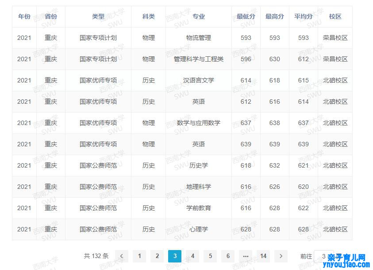Click the previous page arrow icon
373x270 pixels.
point(122,256)
